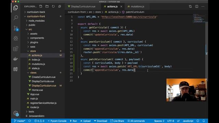Click the feedback smiley in status bar
The image size is (219, 123).
point(198,121)
